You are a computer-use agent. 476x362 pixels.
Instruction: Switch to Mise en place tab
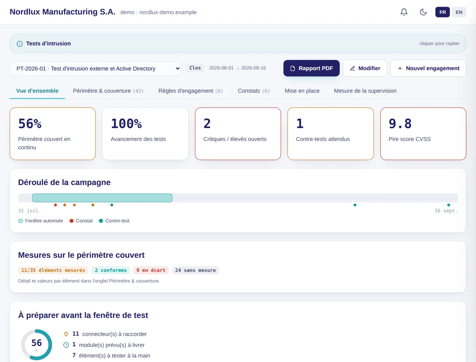coord(302,91)
